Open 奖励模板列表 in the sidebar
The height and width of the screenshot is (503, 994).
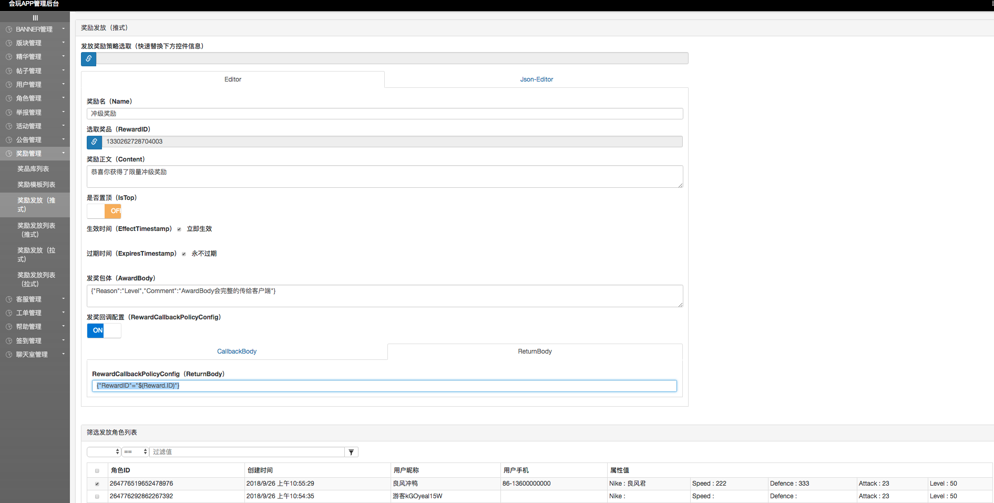[x=36, y=185]
